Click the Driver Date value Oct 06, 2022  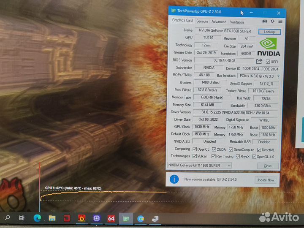(x=208, y=119)
